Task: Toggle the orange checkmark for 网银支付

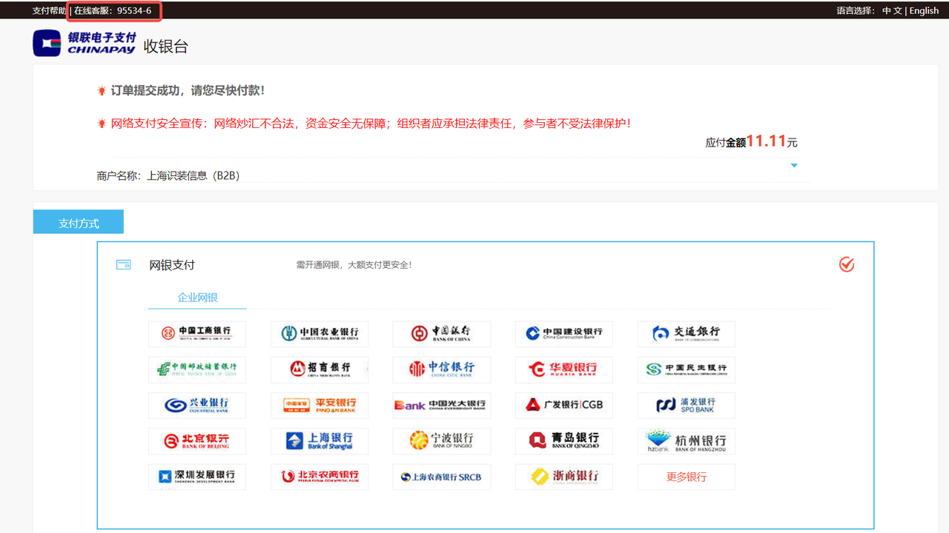Action: click(x=847, y=264)
